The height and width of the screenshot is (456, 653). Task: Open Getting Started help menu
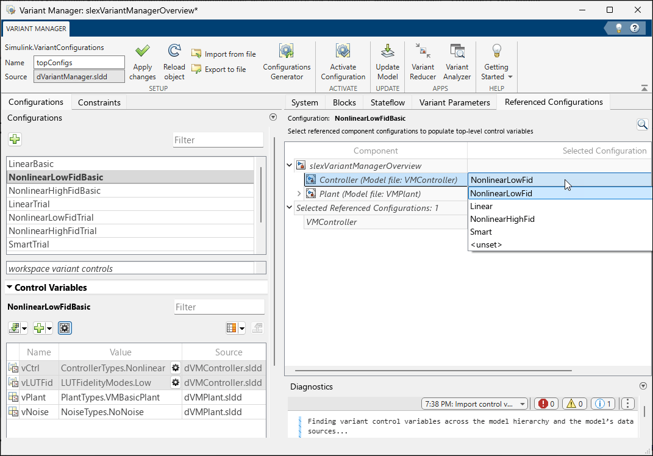pos(496,62)
